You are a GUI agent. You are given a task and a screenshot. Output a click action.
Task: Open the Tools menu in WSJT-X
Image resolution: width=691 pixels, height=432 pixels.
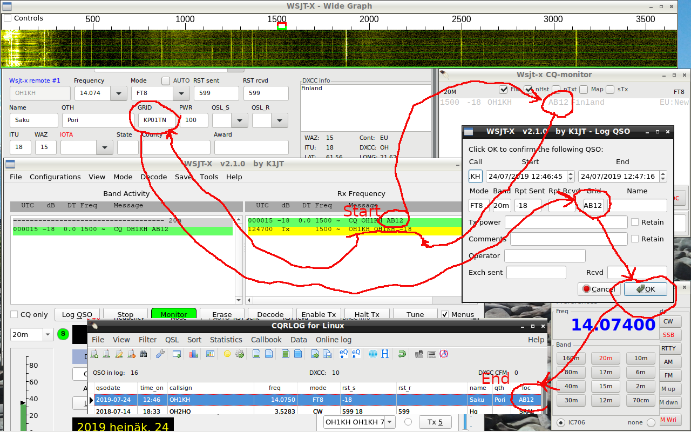pyautogui.click(x=209, y=177)
